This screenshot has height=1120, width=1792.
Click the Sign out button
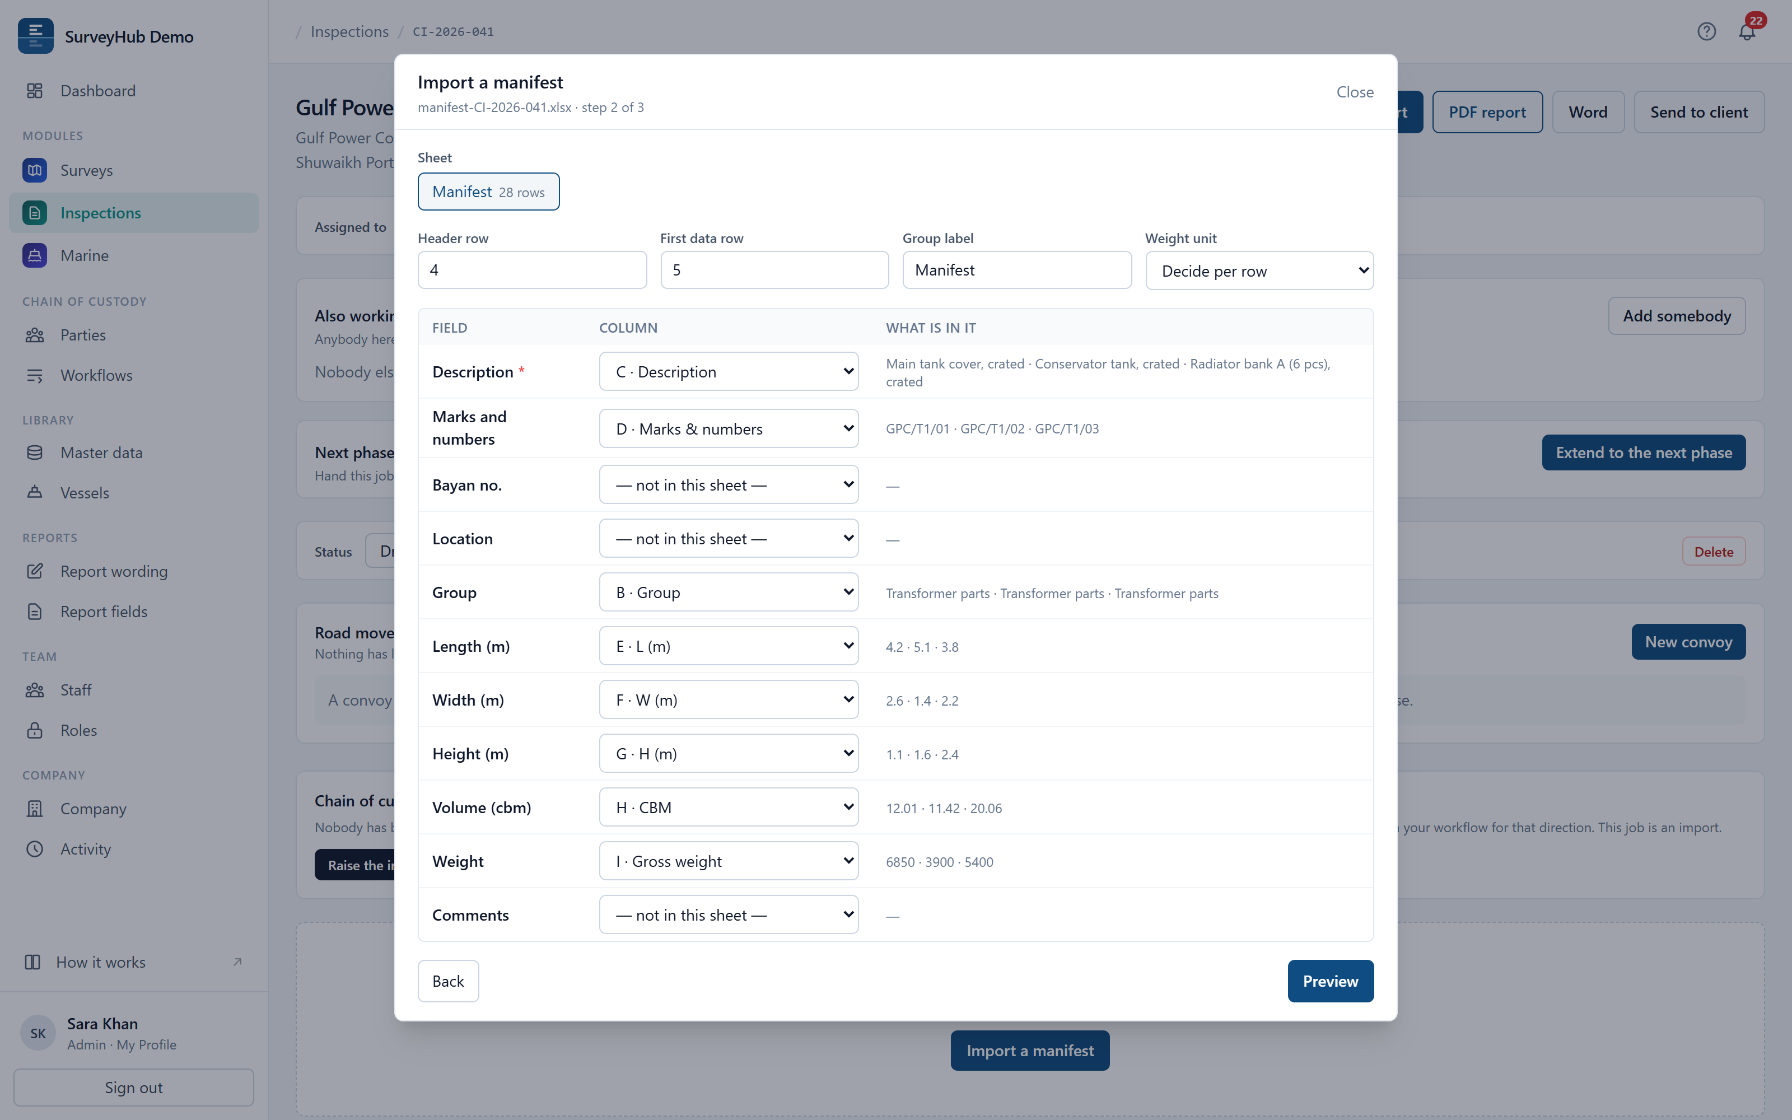[x=133, y=1088]
